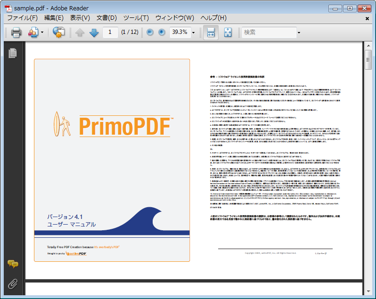
Task: Click the vertical scrollbar thumb
Action: point(368,60)
